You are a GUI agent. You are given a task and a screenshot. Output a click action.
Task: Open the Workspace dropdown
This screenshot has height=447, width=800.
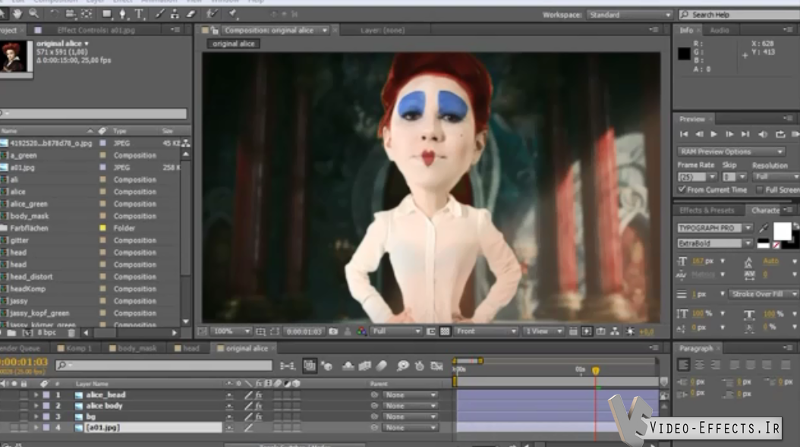click(x=629, y=14)
